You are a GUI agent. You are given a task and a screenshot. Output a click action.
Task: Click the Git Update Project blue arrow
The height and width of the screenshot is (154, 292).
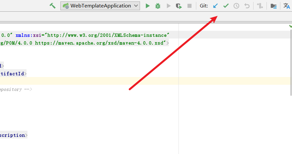[x=215, y=6]
